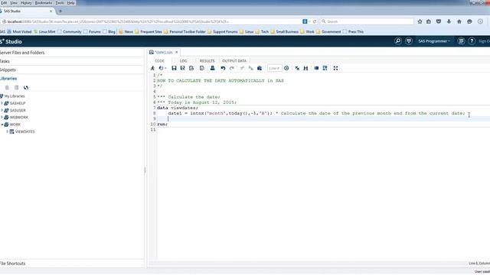Select the WORK library name
The image size is (490, 275).
[x=15, y=125]
